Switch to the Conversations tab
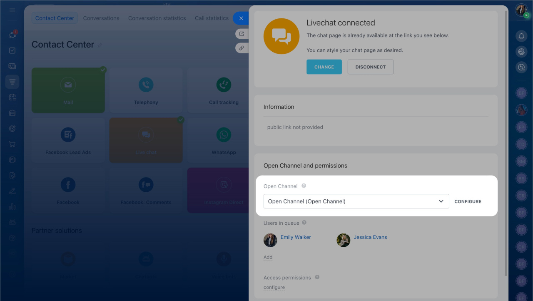 coord(101,18)
